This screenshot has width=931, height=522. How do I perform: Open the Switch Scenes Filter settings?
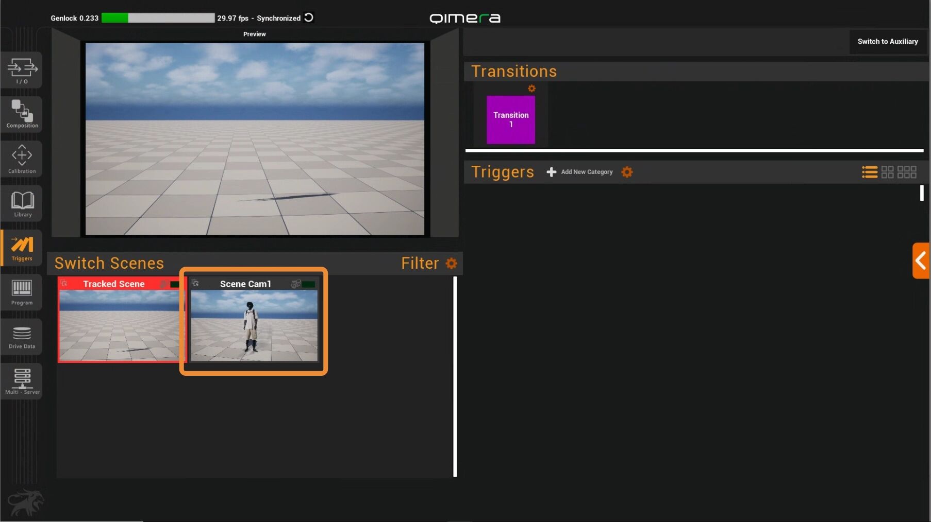[452, 264]
